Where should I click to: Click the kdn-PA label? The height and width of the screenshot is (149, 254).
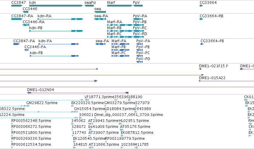pos(45,41)
